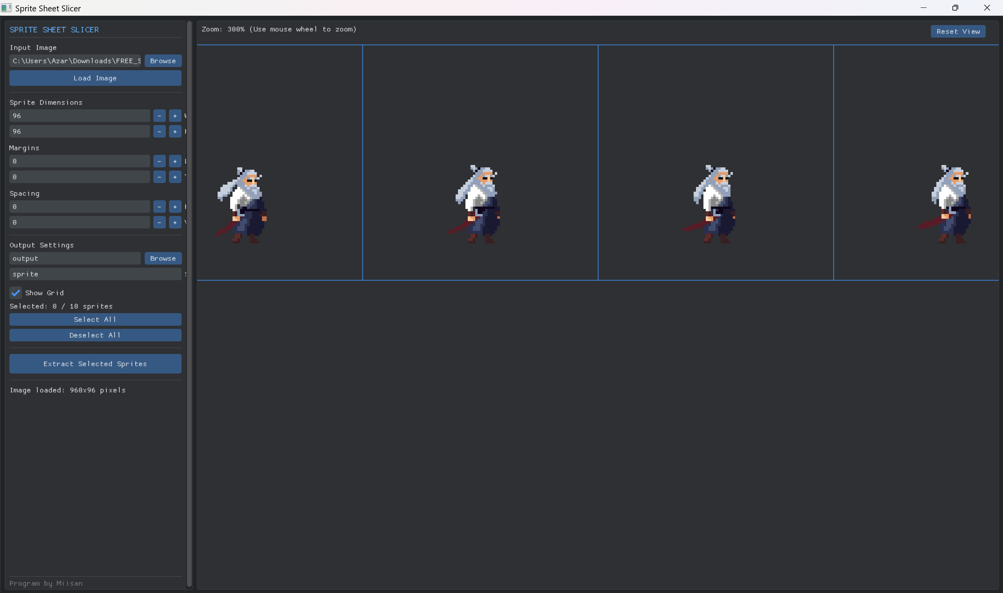Click Extract Selected Sprites

95,364
